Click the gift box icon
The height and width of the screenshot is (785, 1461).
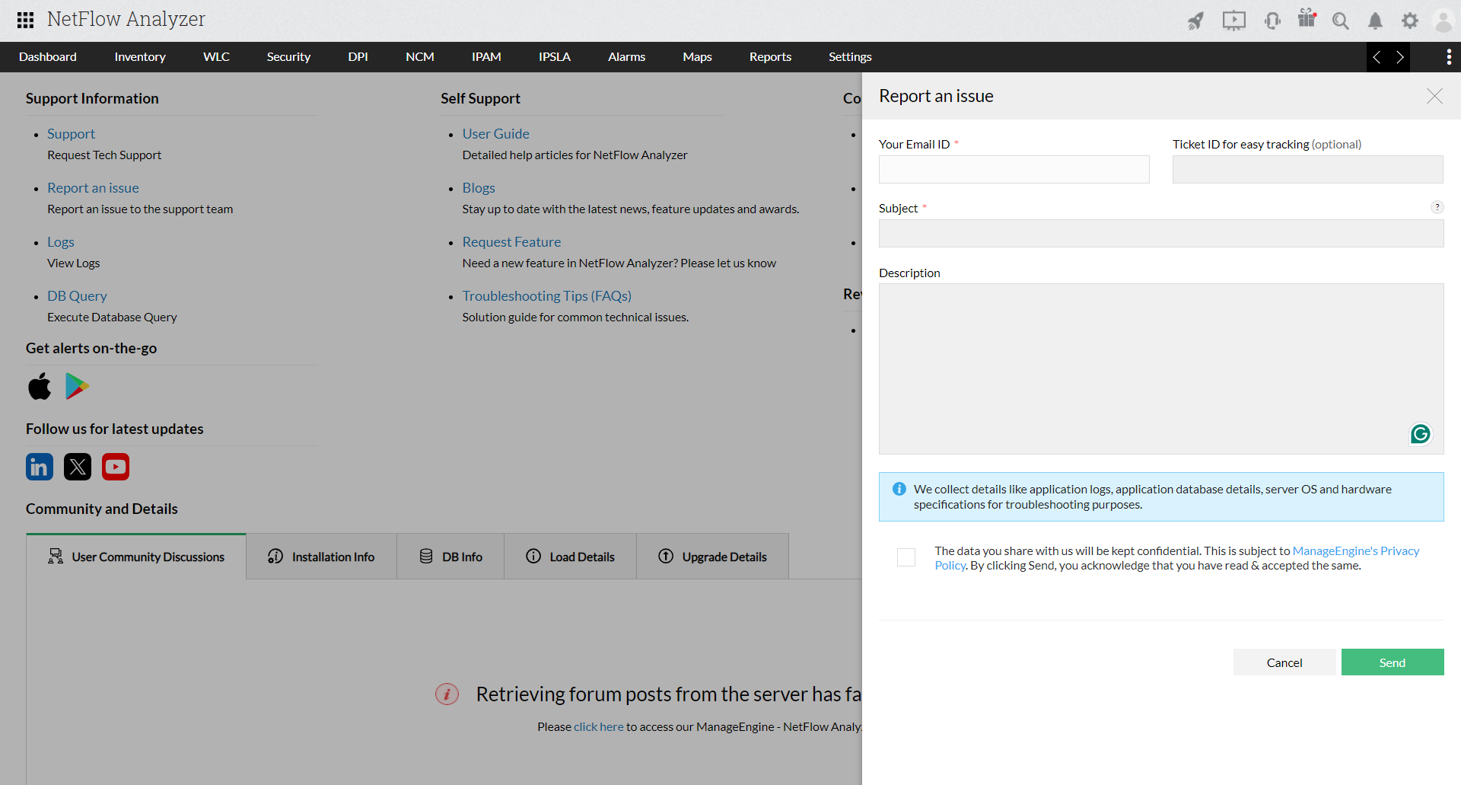point(1307,18)
